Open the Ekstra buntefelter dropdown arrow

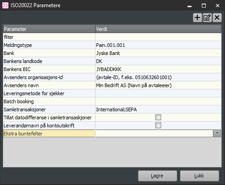click(x=217, y=134)
